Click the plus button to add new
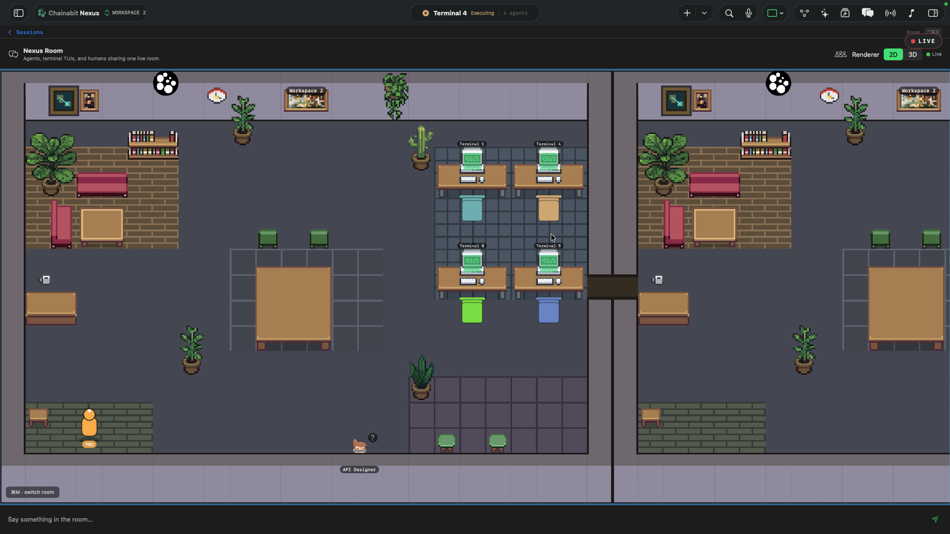 tap(687, 13)
